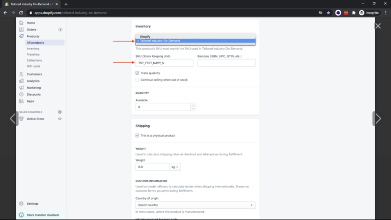The height and width of the screenshot is (220, 391).
Task: Open Orders from the sidebar
Action: click(32, 30)
